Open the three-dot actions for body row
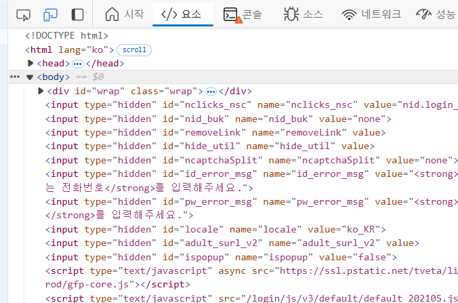This screenshot has width=458, height=303. [15, 77]
